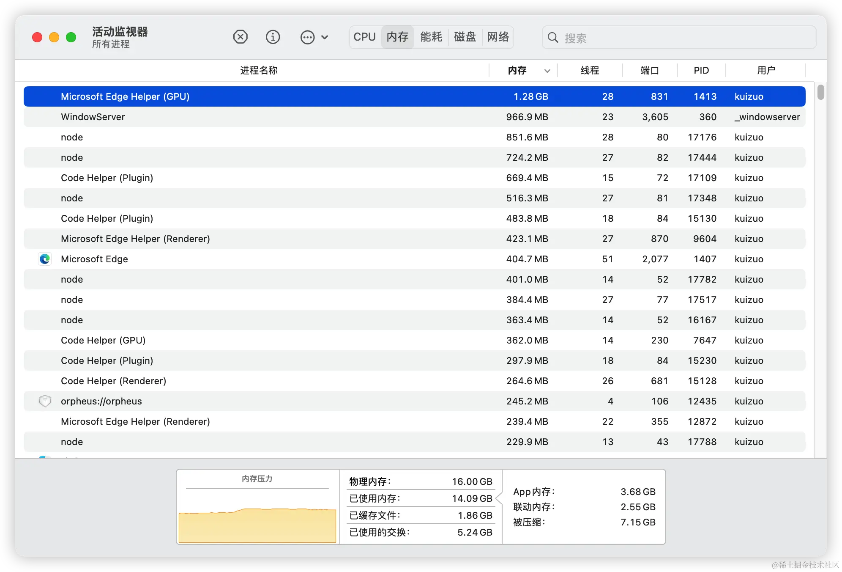Sort by 端口 column header
Image resolution: width=842 pixels, height=572 pixels.
click(650, 71)
